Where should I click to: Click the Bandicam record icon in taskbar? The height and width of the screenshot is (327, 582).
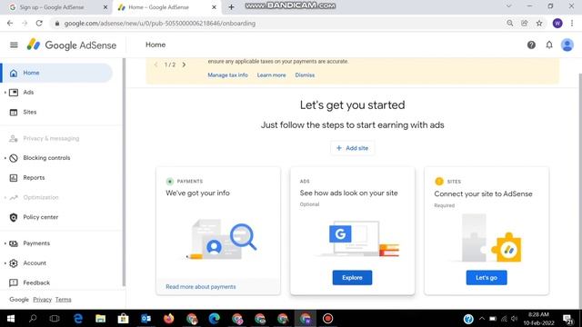point(327,319)
